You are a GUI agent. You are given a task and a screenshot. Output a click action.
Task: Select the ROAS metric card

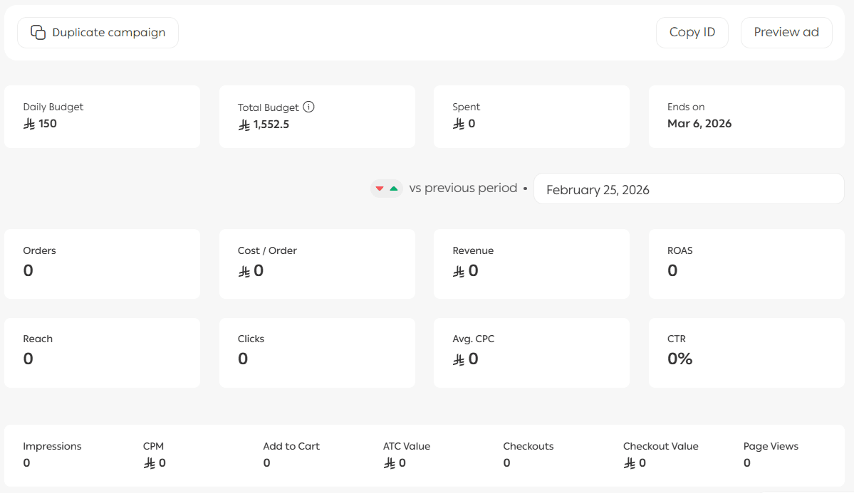pos(746,263)
